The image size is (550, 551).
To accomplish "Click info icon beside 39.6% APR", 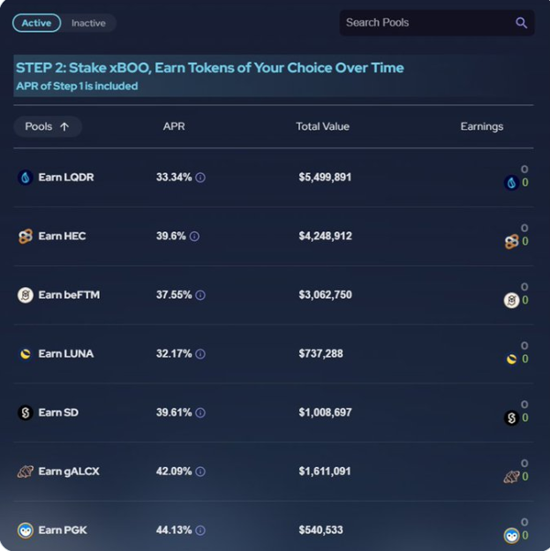I will click(x=194, y=237).
